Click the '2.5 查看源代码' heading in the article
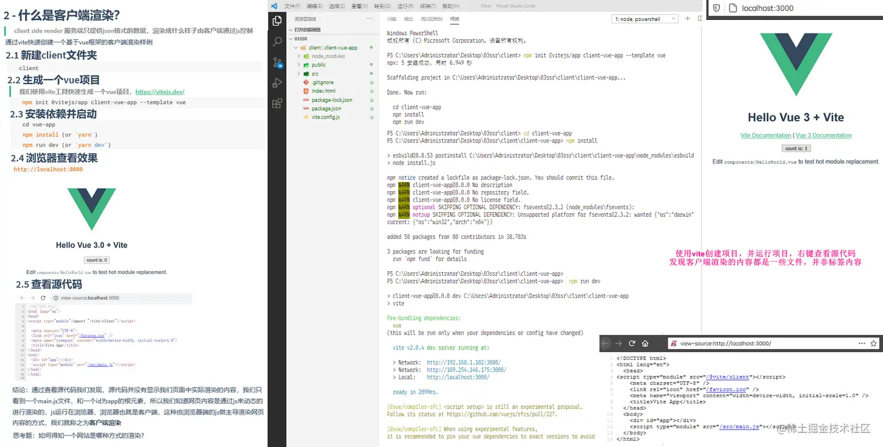 pos(48,285)
